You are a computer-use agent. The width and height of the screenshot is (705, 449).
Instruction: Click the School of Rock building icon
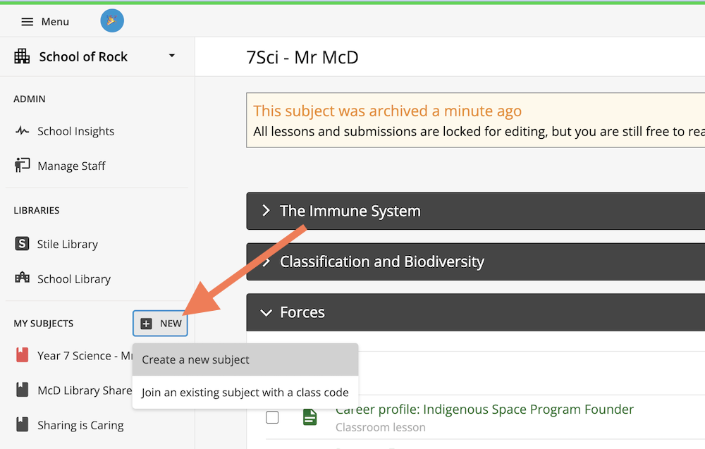(22, 56)
